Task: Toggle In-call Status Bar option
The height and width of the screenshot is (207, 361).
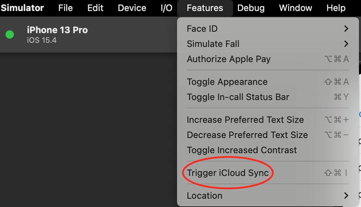Action: (x=238, y=97)
